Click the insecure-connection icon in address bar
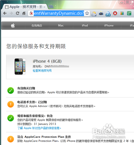This screenshot has width=134, height=145. [31, 13]
